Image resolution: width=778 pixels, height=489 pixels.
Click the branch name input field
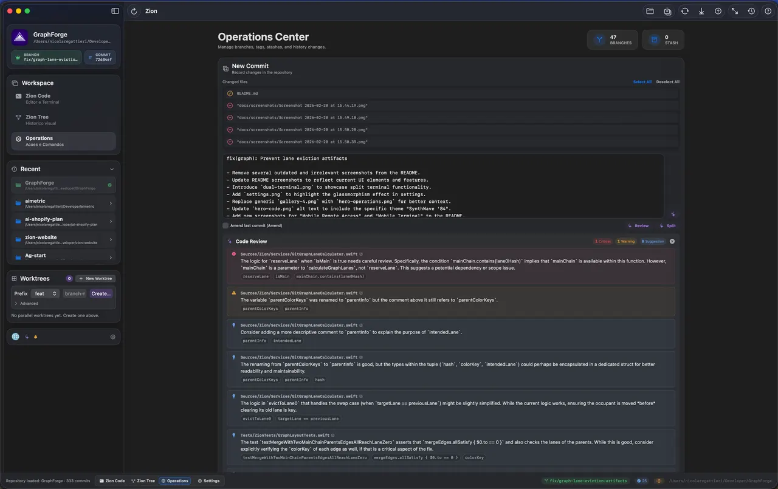(x=75, y=293)
